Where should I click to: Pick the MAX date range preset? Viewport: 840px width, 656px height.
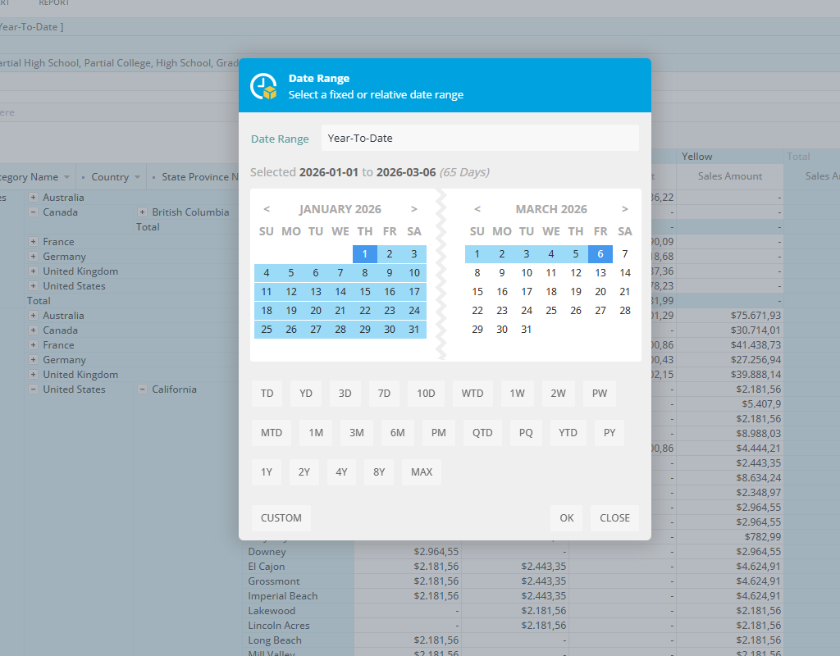422,472
